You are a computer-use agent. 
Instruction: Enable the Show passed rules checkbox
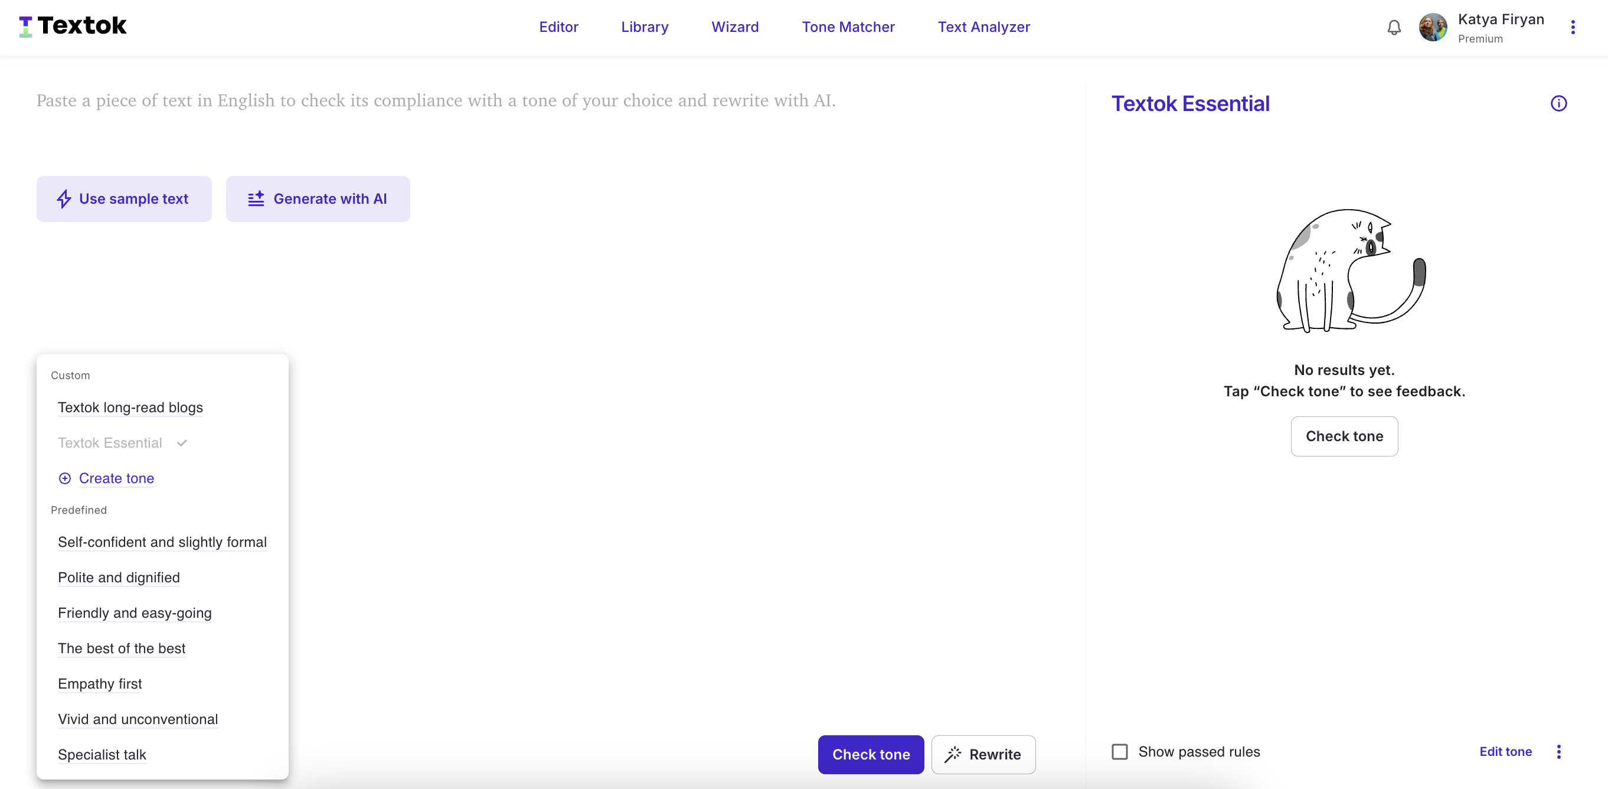click(1119, 752)
